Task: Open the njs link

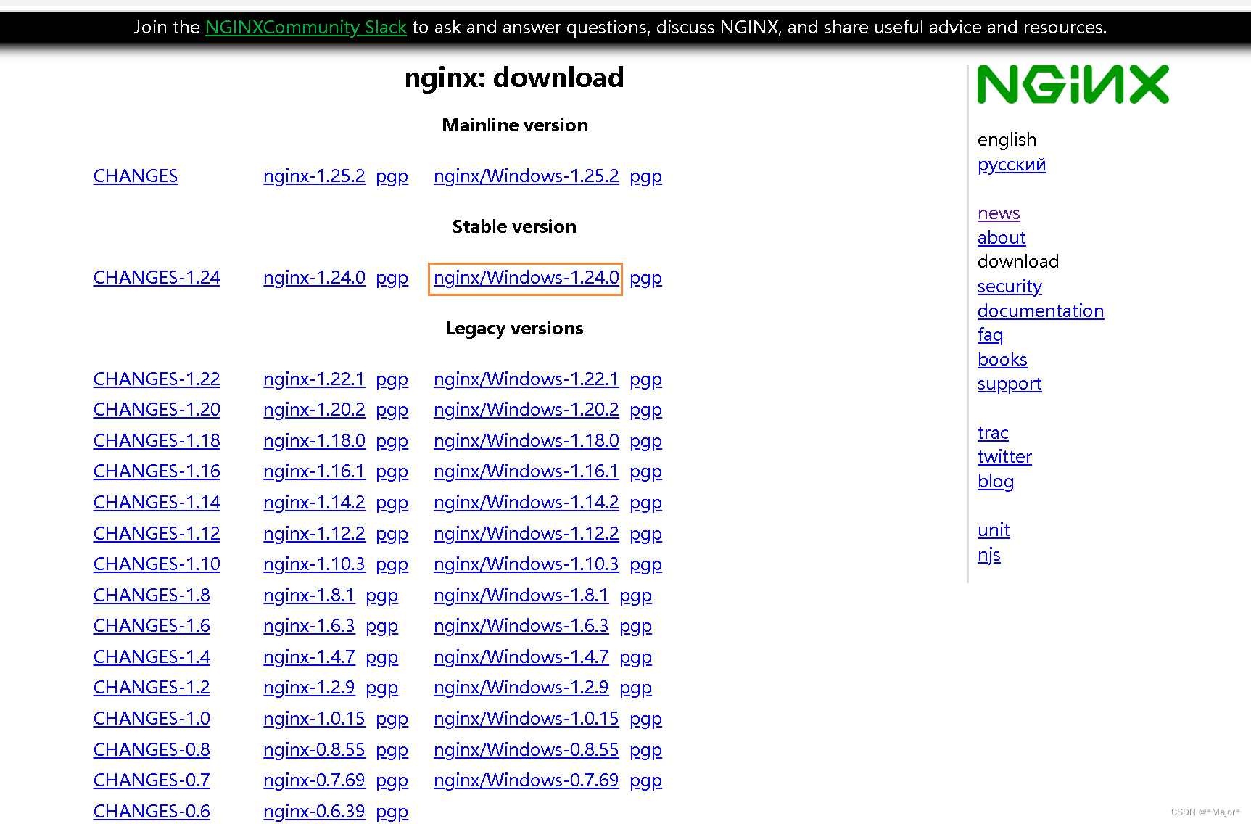Action: point(989,556)
